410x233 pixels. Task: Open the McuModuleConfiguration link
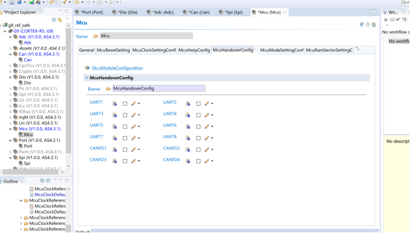pyautogui.click(x=117, y=68)
